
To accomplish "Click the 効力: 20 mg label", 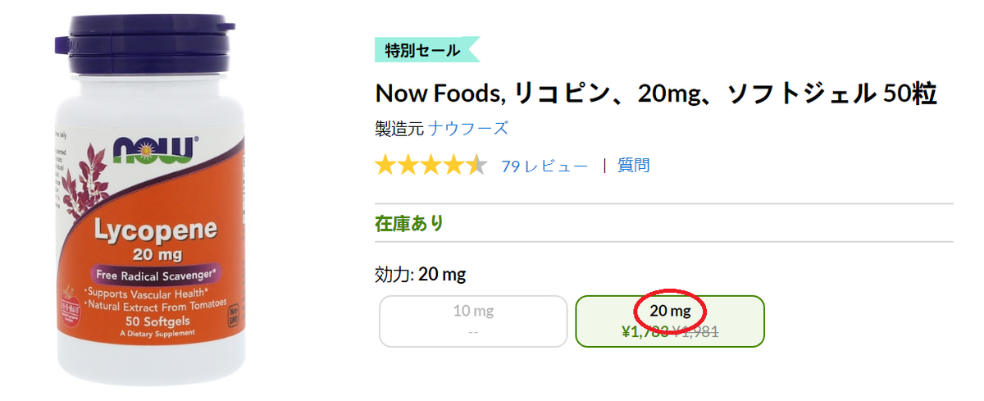I will (x=420, y=274).
